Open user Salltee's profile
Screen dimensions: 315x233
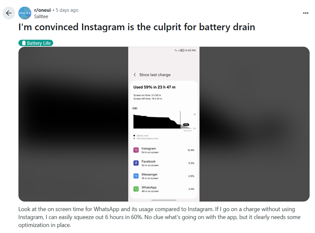[x=41, y=17]
